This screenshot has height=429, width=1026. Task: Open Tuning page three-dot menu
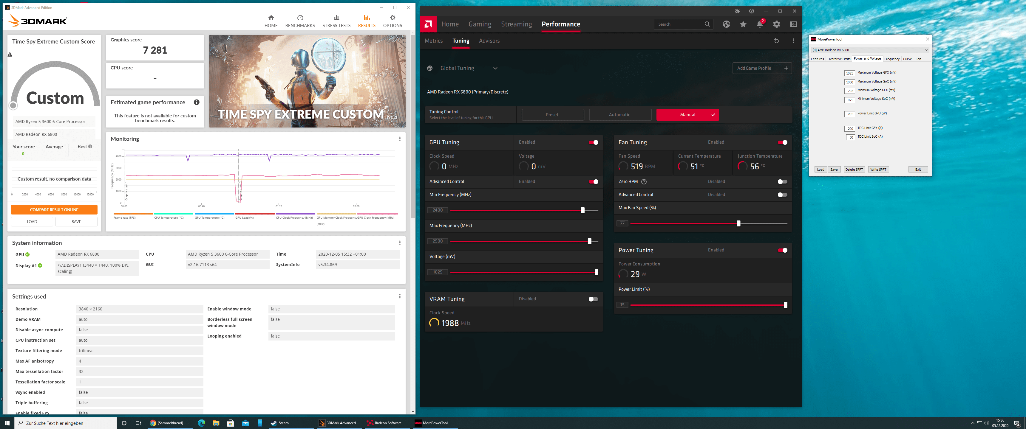coord(793,41)
